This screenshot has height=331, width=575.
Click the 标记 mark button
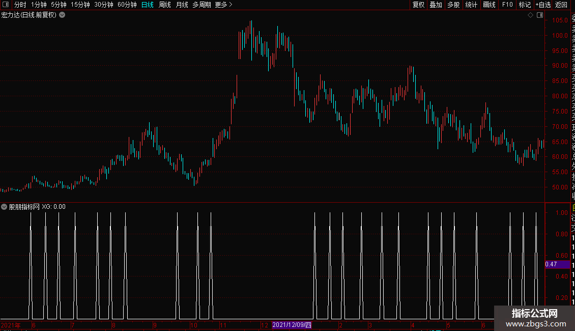525,5
